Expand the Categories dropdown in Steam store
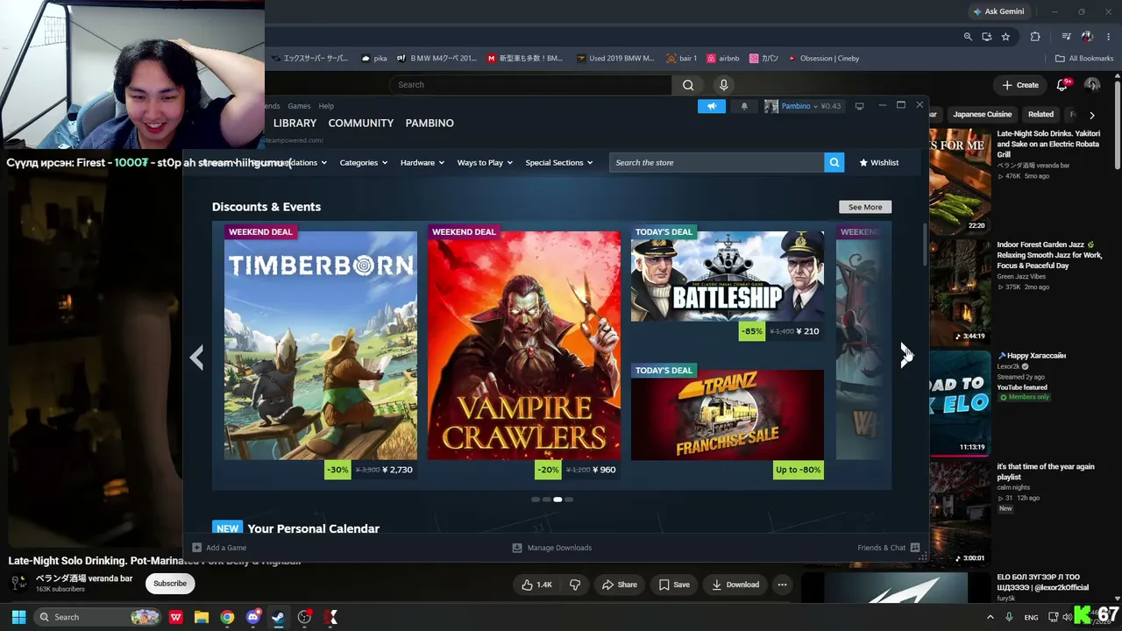Viewport: 1122px width, 631px height. click(364, 162)
